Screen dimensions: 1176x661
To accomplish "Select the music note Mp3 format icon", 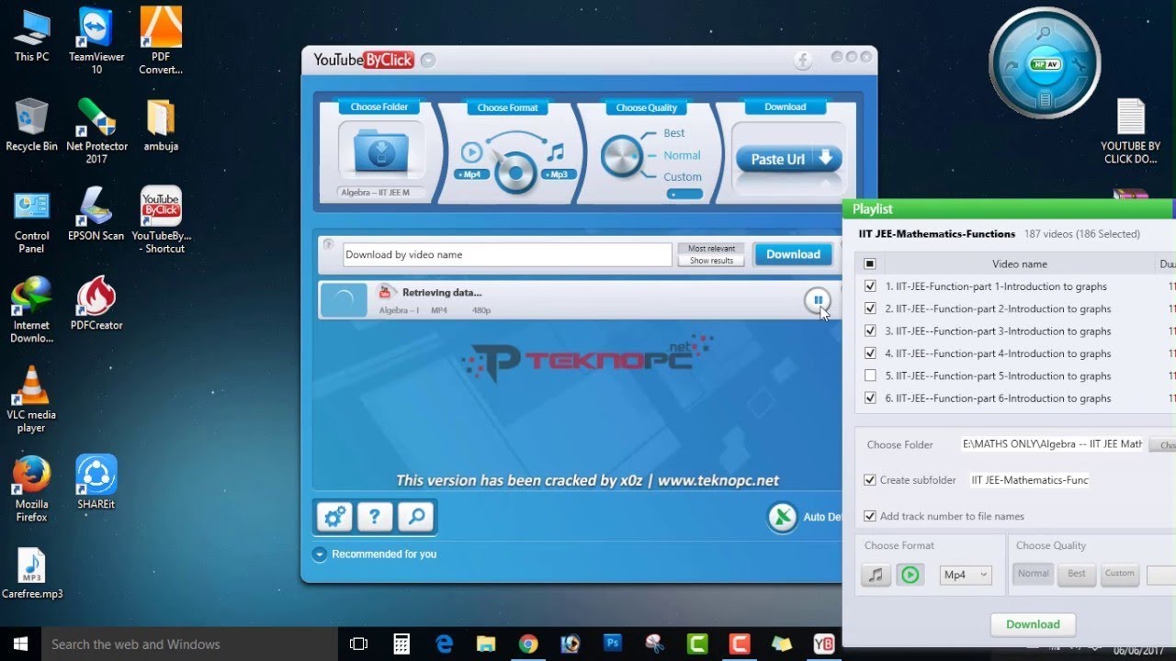I will tap(554, 152).
